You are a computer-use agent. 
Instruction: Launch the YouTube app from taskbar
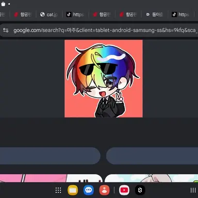point(124,190)
